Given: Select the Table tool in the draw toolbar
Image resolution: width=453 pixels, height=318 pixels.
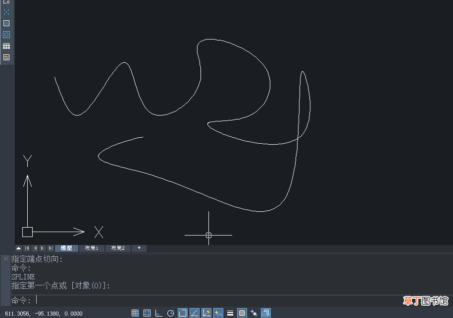Looking at the screenshot, I should coord(6,46).
